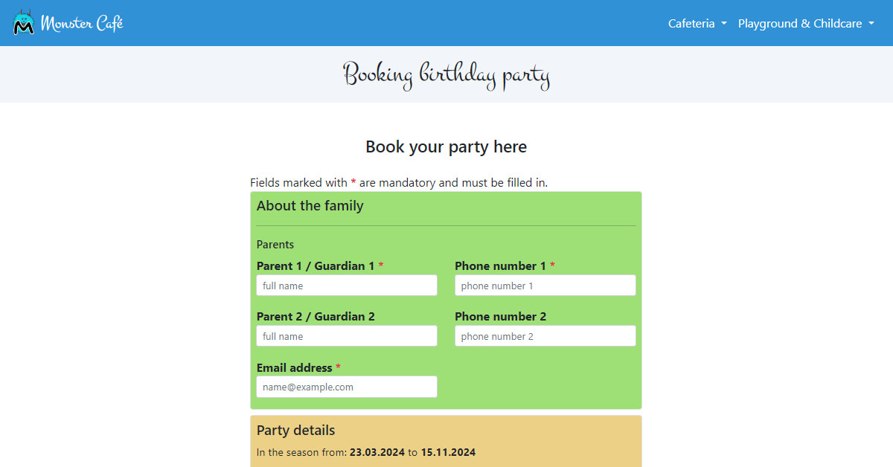The width and height of the screenshot is (893, 467).
Task: Click the Booking birthday party page title
Action: tap(446, 74)
